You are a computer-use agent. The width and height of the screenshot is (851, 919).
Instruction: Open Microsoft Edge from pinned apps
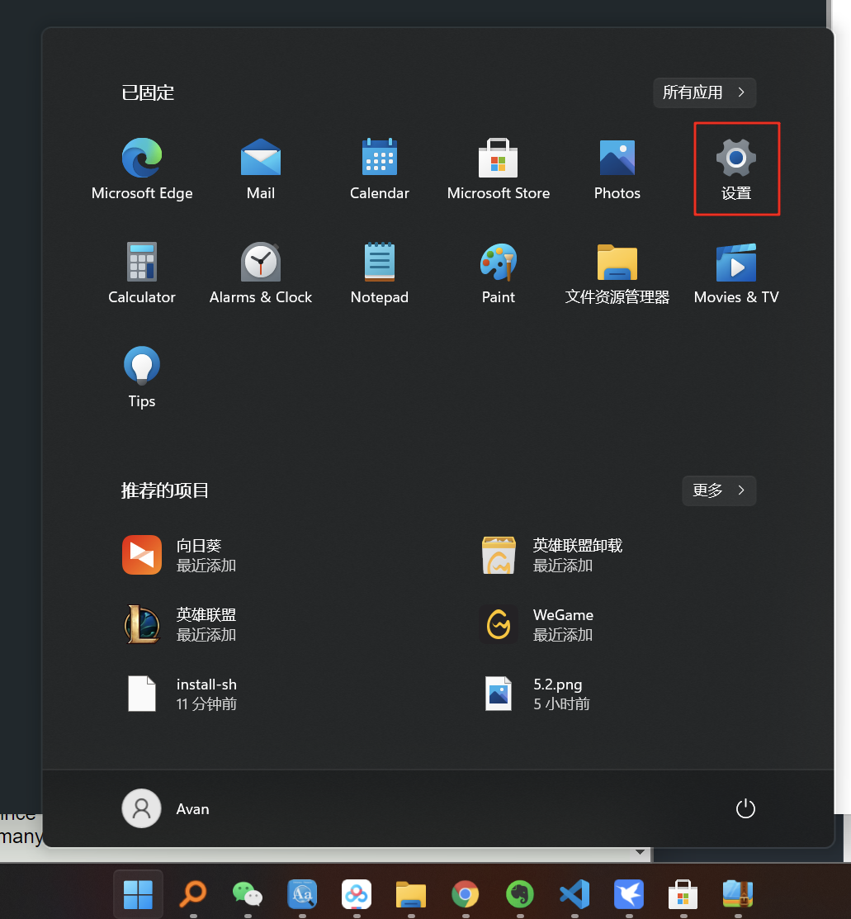point(142,168)
